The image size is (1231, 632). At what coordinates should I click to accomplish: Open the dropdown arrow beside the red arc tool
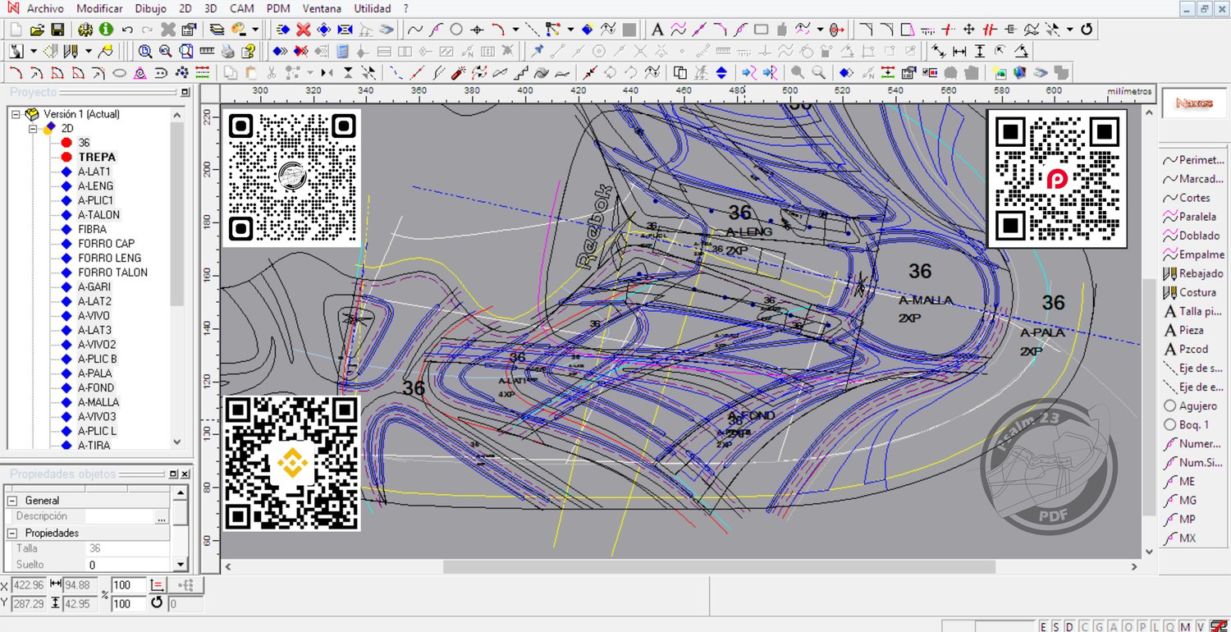[515, 30]
